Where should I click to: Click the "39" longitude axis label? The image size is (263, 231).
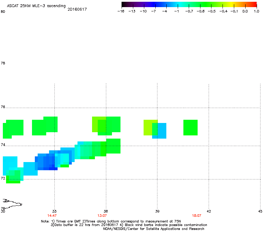click(157, 211)
